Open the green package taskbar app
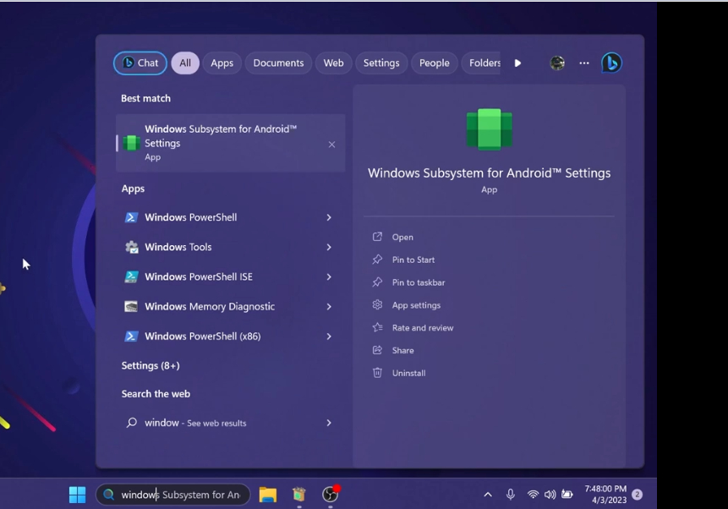The width and height of the screenshot is (728, 509). [299, 494]
